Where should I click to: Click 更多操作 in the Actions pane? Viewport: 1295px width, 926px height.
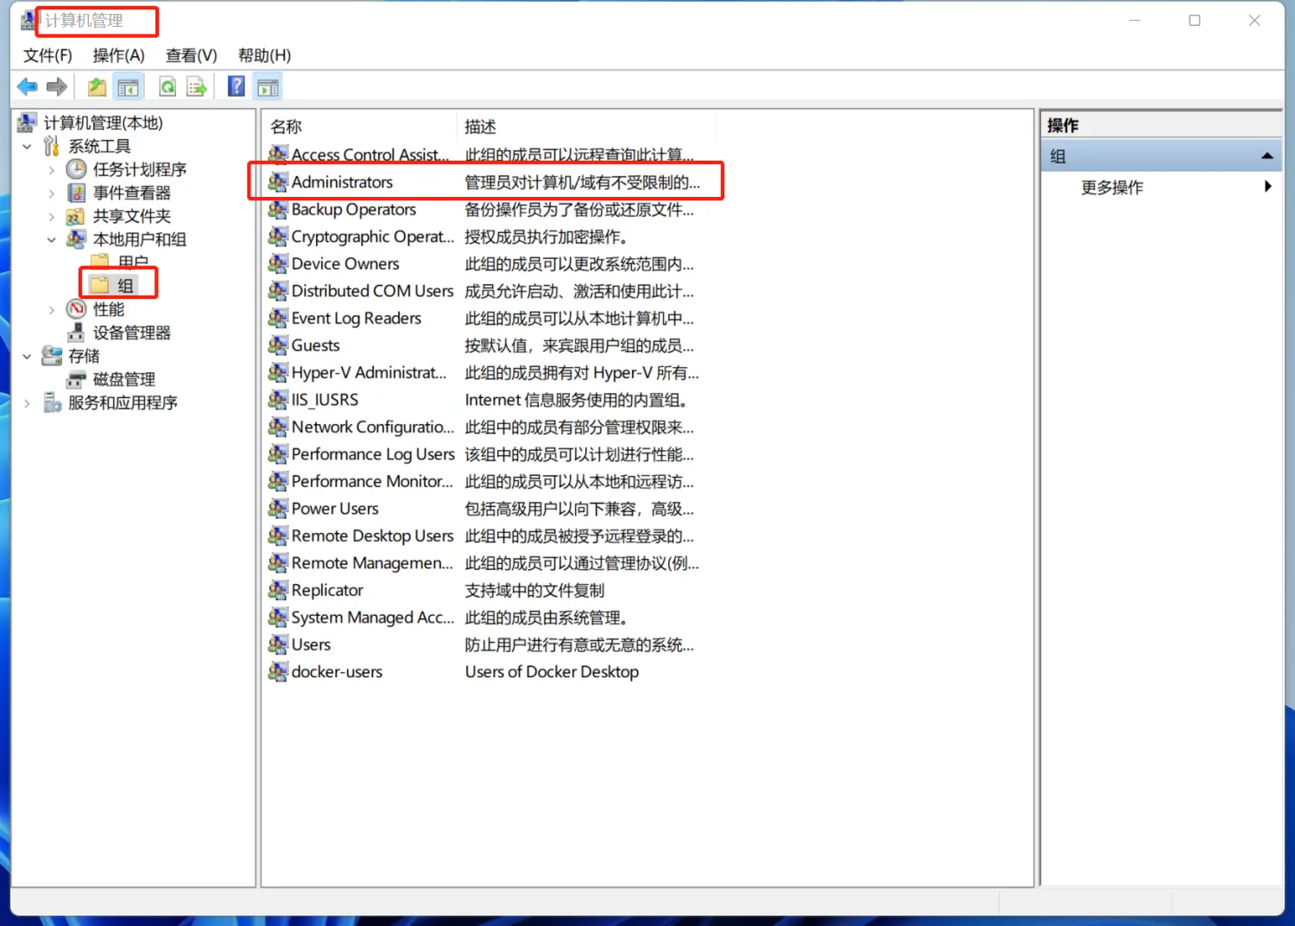tap(1112, 187)
